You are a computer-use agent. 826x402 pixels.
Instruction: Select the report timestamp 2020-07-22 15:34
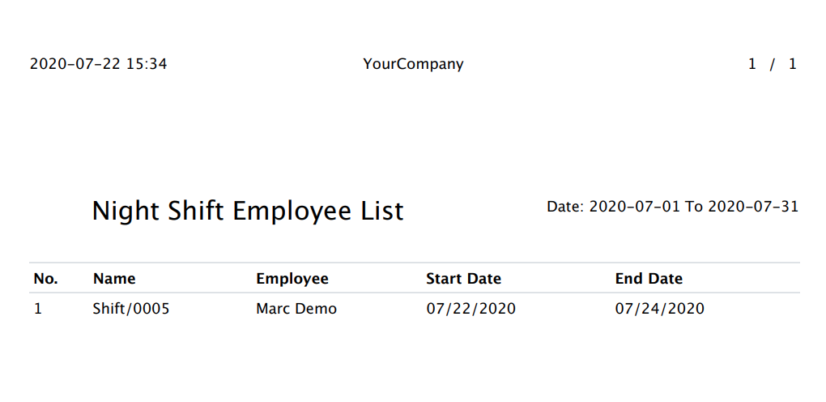[x=99, y=64]
